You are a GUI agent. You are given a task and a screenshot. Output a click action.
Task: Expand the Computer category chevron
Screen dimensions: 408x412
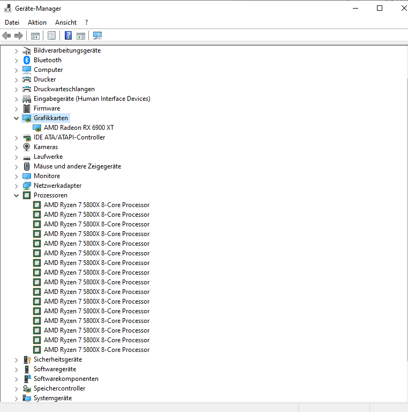(x=16, y=70)
